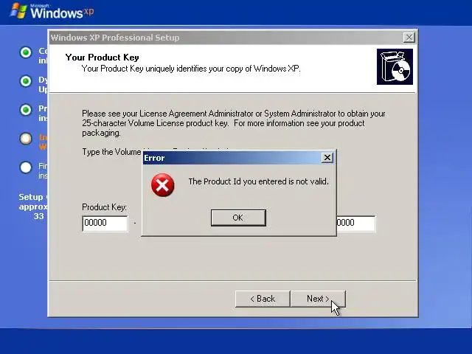Click OK in the Error dialog
Screen dimensions: 472x354
[238, 218]
